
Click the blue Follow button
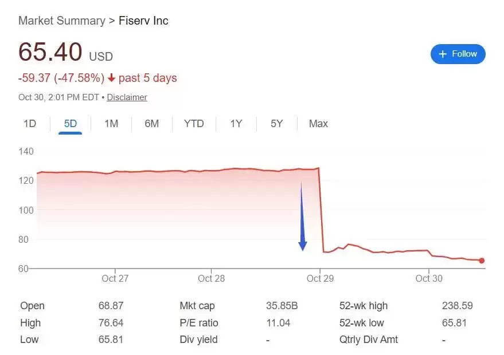(x=458, y=54)
